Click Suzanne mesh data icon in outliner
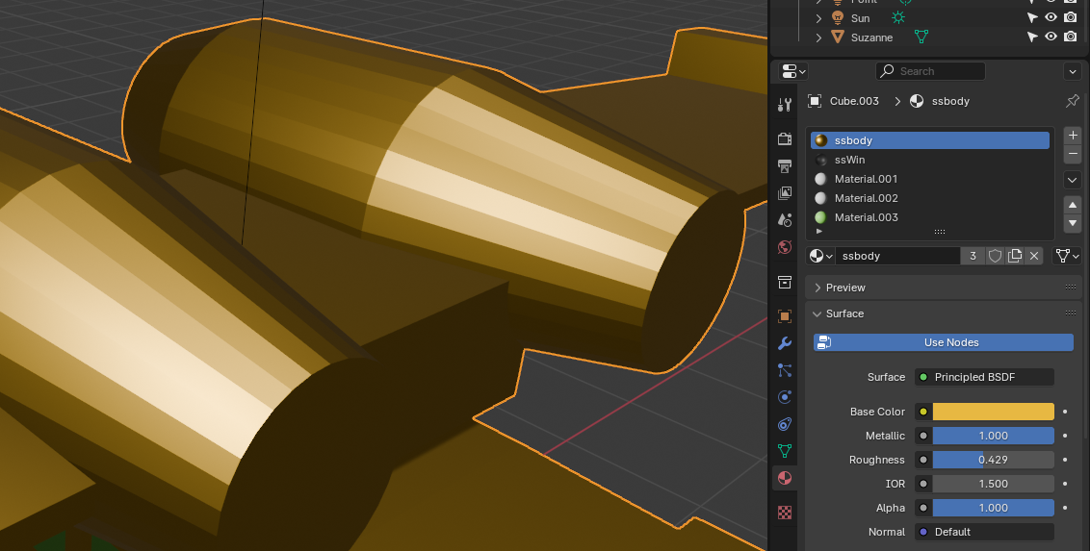 921,37
